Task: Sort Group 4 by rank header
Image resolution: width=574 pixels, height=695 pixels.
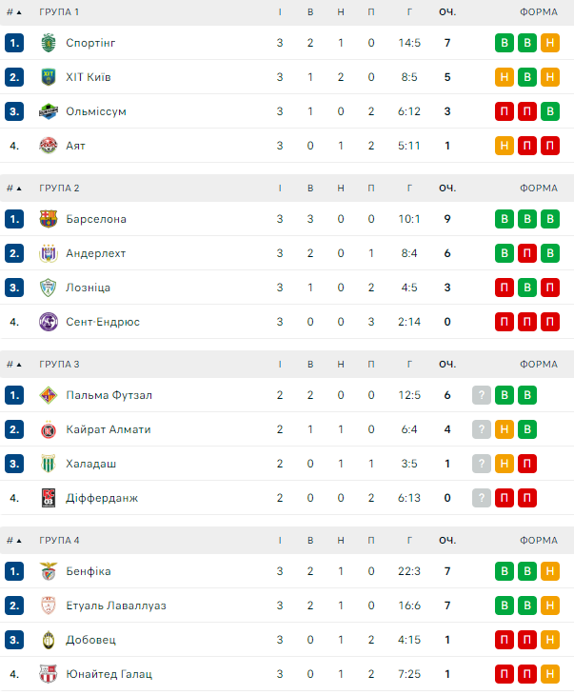Action: tap(14, 541)
